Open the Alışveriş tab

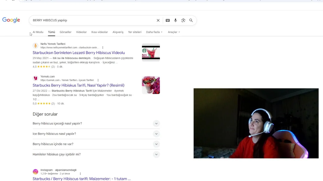pos(118,32)
